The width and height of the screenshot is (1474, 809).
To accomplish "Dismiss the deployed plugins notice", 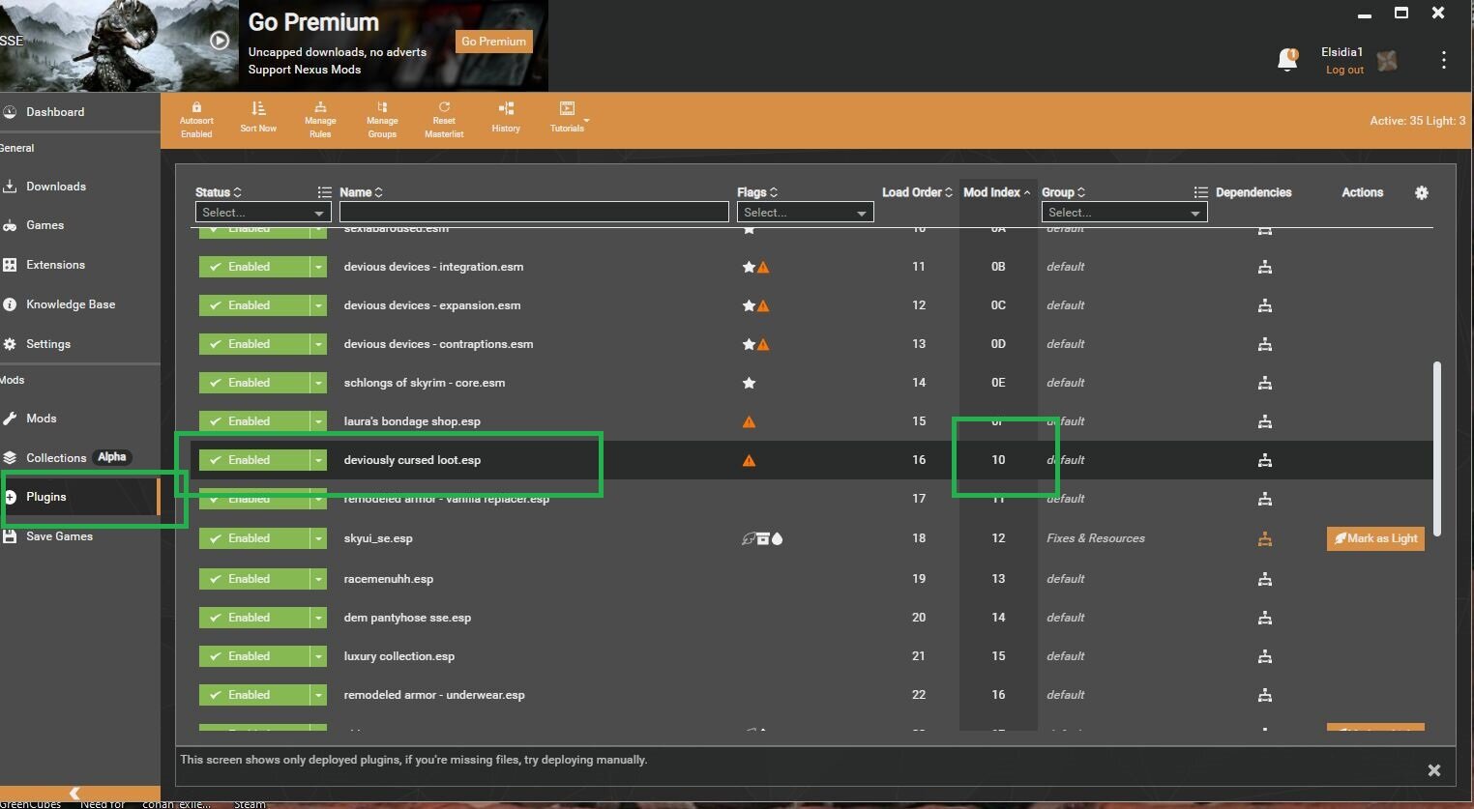I will click(1434, 770).
